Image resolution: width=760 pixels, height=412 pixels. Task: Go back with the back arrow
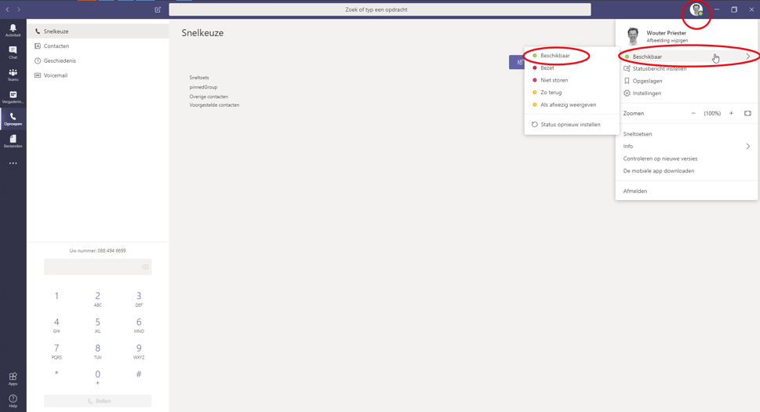[7, 9]
